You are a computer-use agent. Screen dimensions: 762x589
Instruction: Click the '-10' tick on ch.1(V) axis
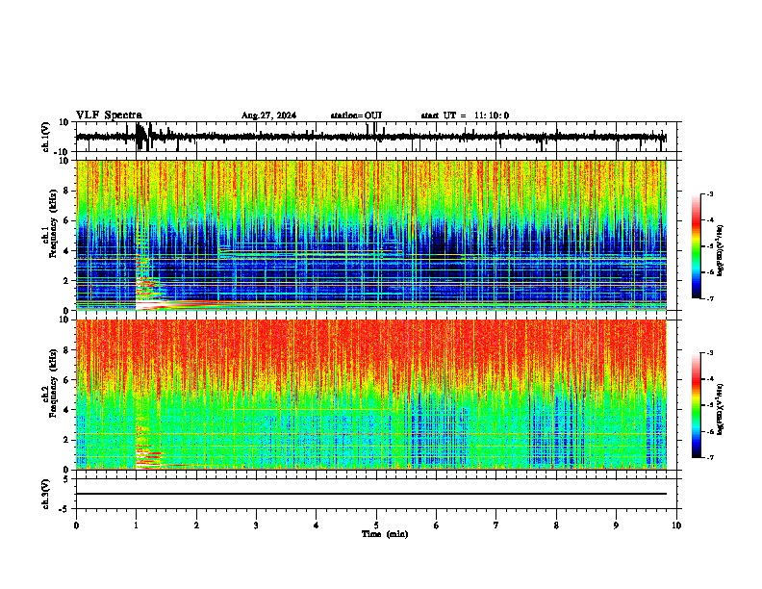pos(62,152)
